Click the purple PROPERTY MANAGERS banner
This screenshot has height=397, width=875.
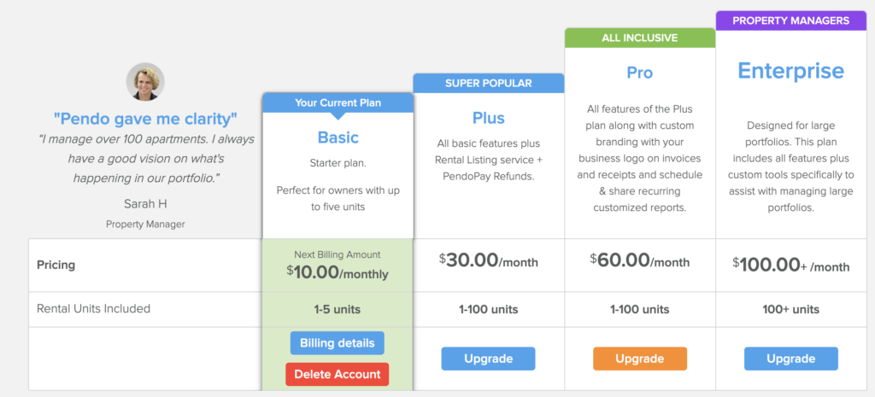[x=790, y=20]
